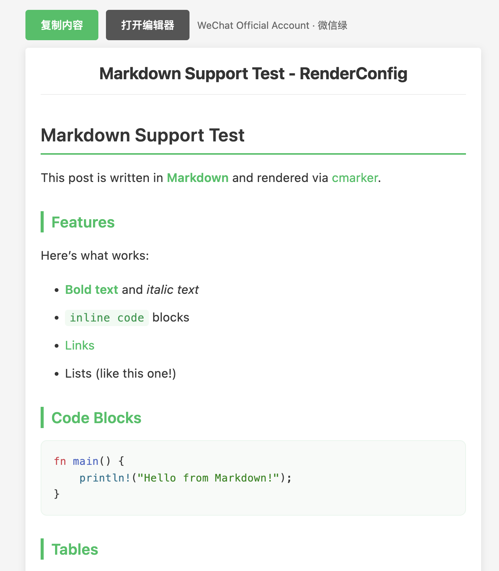Click the closing brace in code block
499x571 pixels.
57,494
